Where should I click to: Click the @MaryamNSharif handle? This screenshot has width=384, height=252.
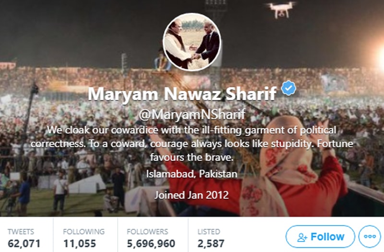click(192, 114)
